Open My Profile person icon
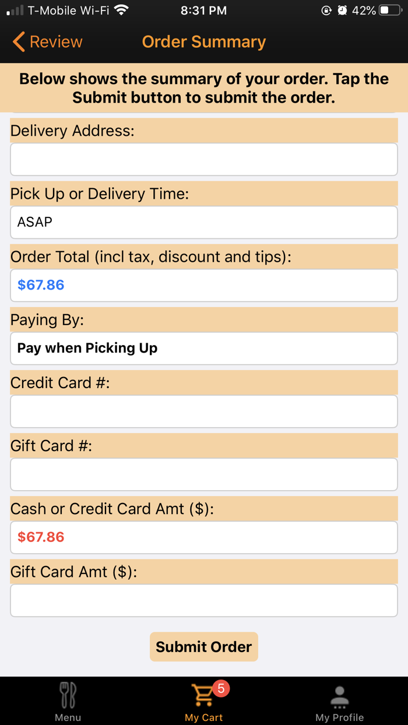This screenshot has height=725, width=408. point(339,695)
